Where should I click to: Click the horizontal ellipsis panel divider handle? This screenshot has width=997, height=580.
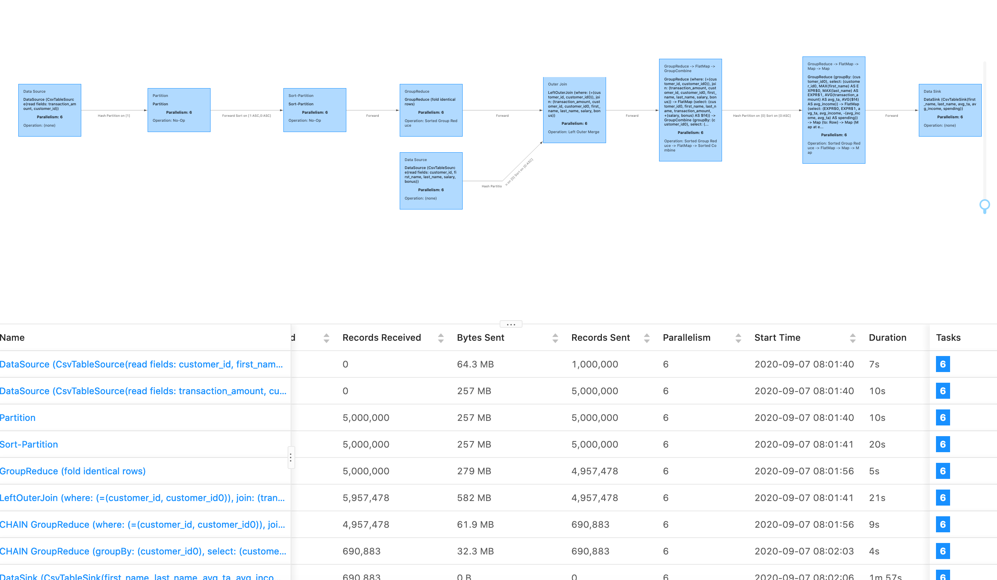pos(511,324)
